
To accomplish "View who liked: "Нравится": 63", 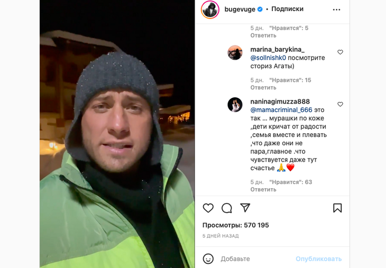I will click(x=290, y=182).
